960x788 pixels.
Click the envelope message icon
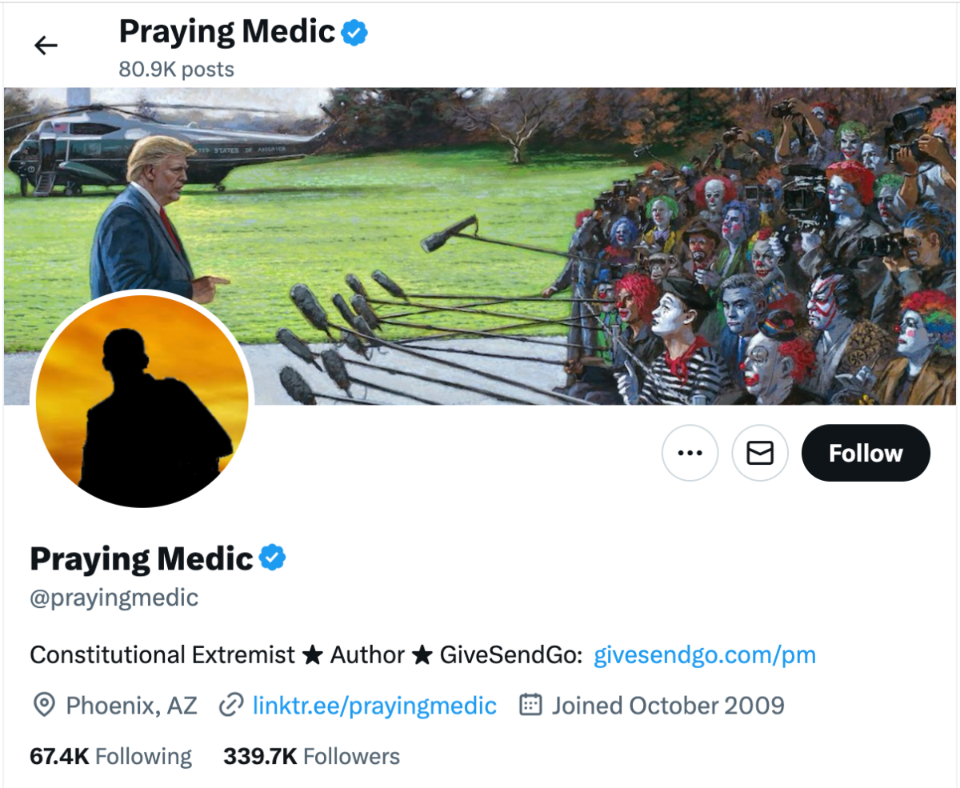click(x=760, y=453)
